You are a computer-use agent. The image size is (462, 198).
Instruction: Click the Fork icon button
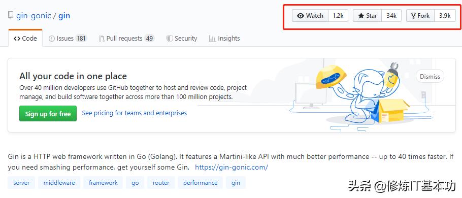pos(420,16)
